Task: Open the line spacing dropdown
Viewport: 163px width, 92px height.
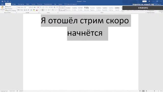Action: pos(49,10)
